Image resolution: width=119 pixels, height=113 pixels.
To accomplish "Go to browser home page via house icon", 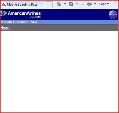I will [59, 4].
